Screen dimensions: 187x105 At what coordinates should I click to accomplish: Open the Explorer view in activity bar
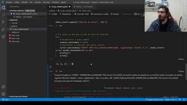coord(3,8)
